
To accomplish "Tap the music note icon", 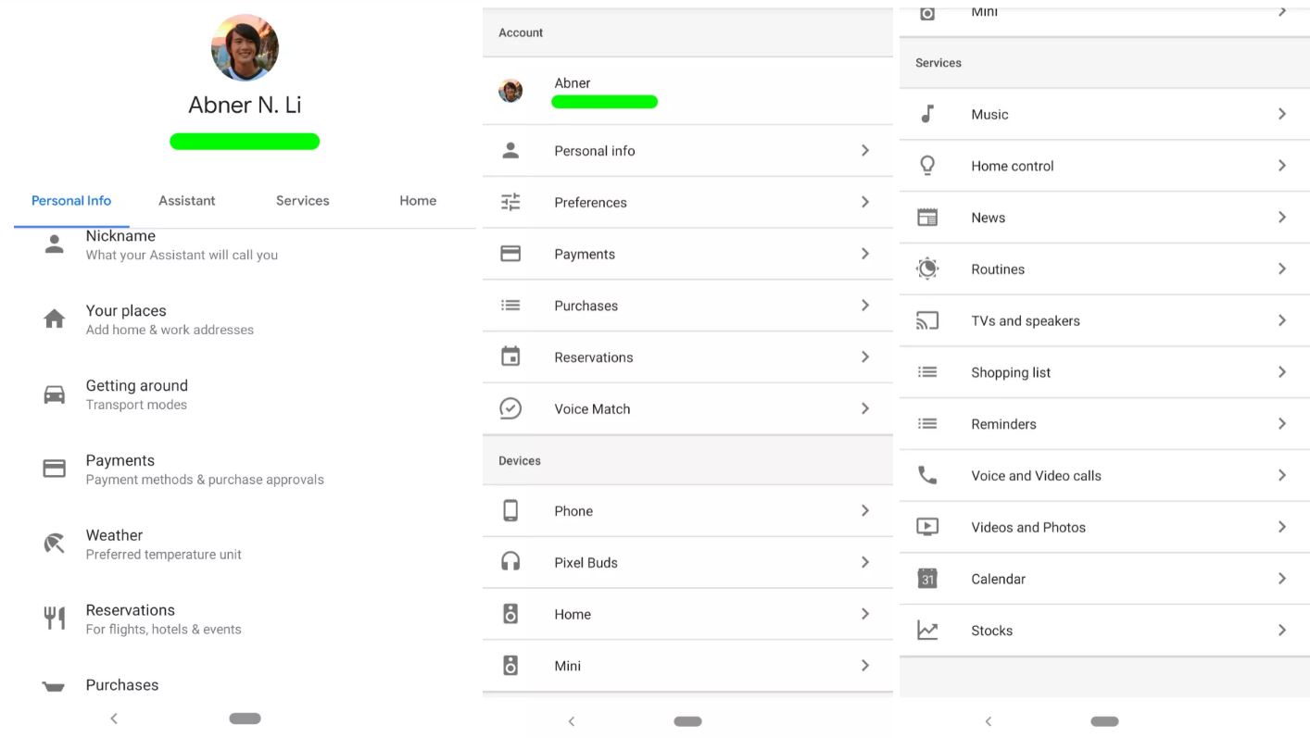I will (x=927, y=114).
